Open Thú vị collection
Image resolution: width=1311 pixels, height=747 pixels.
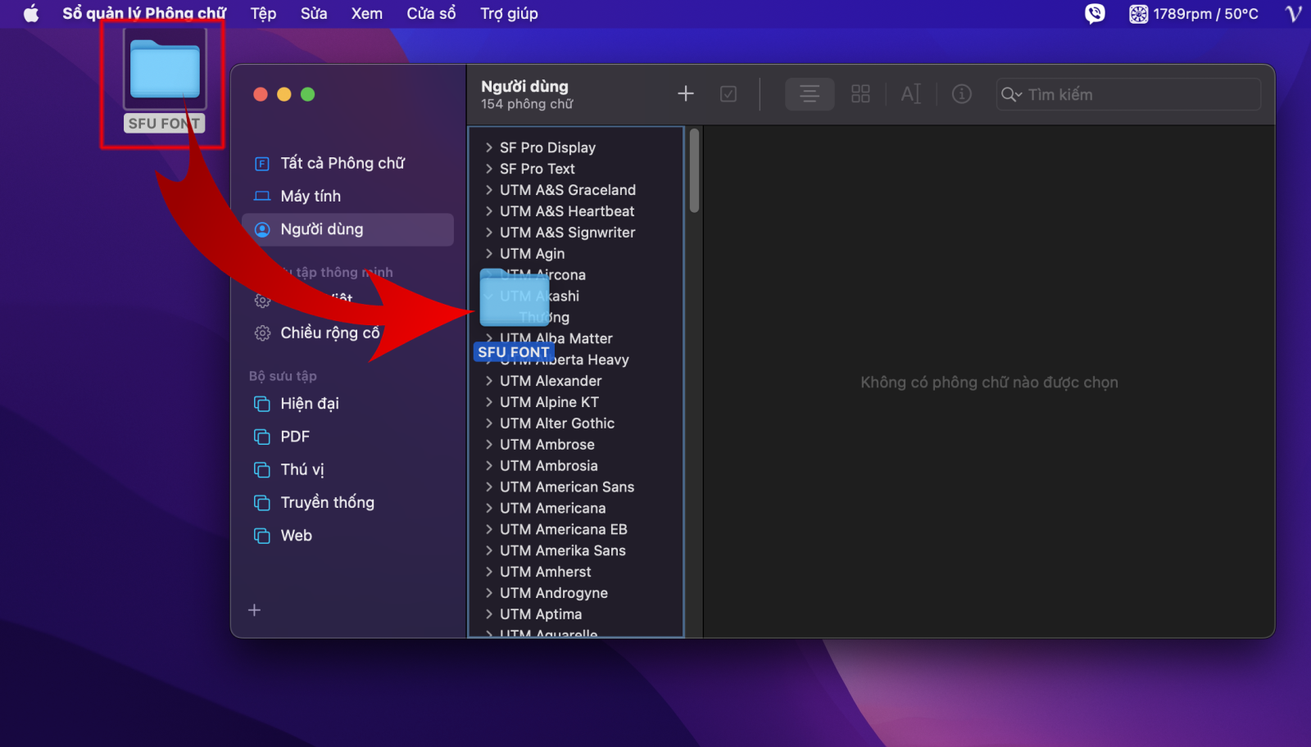(347, 469)
